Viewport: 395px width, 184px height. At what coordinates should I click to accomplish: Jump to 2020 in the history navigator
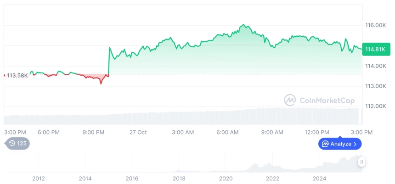[x=226, y=178]
